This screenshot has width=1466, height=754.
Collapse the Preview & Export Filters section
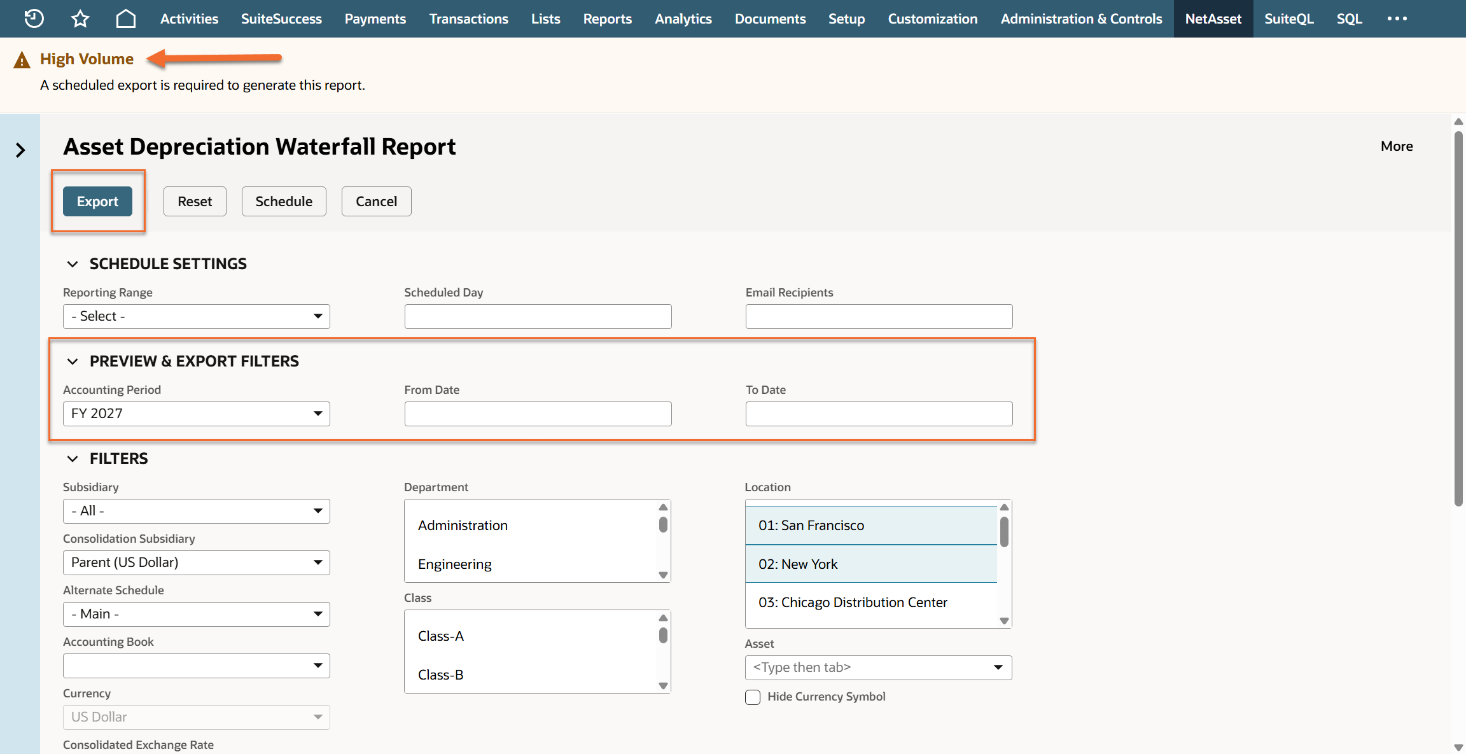point(73,361)
